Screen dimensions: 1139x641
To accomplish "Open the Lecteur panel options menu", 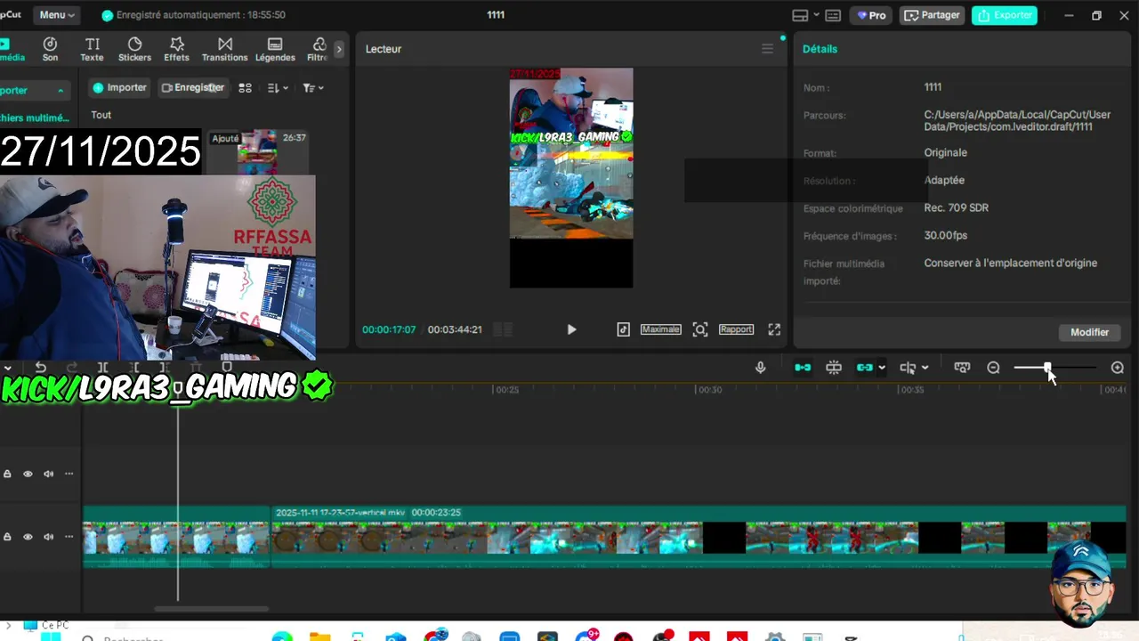I will (x=767, y=49).
